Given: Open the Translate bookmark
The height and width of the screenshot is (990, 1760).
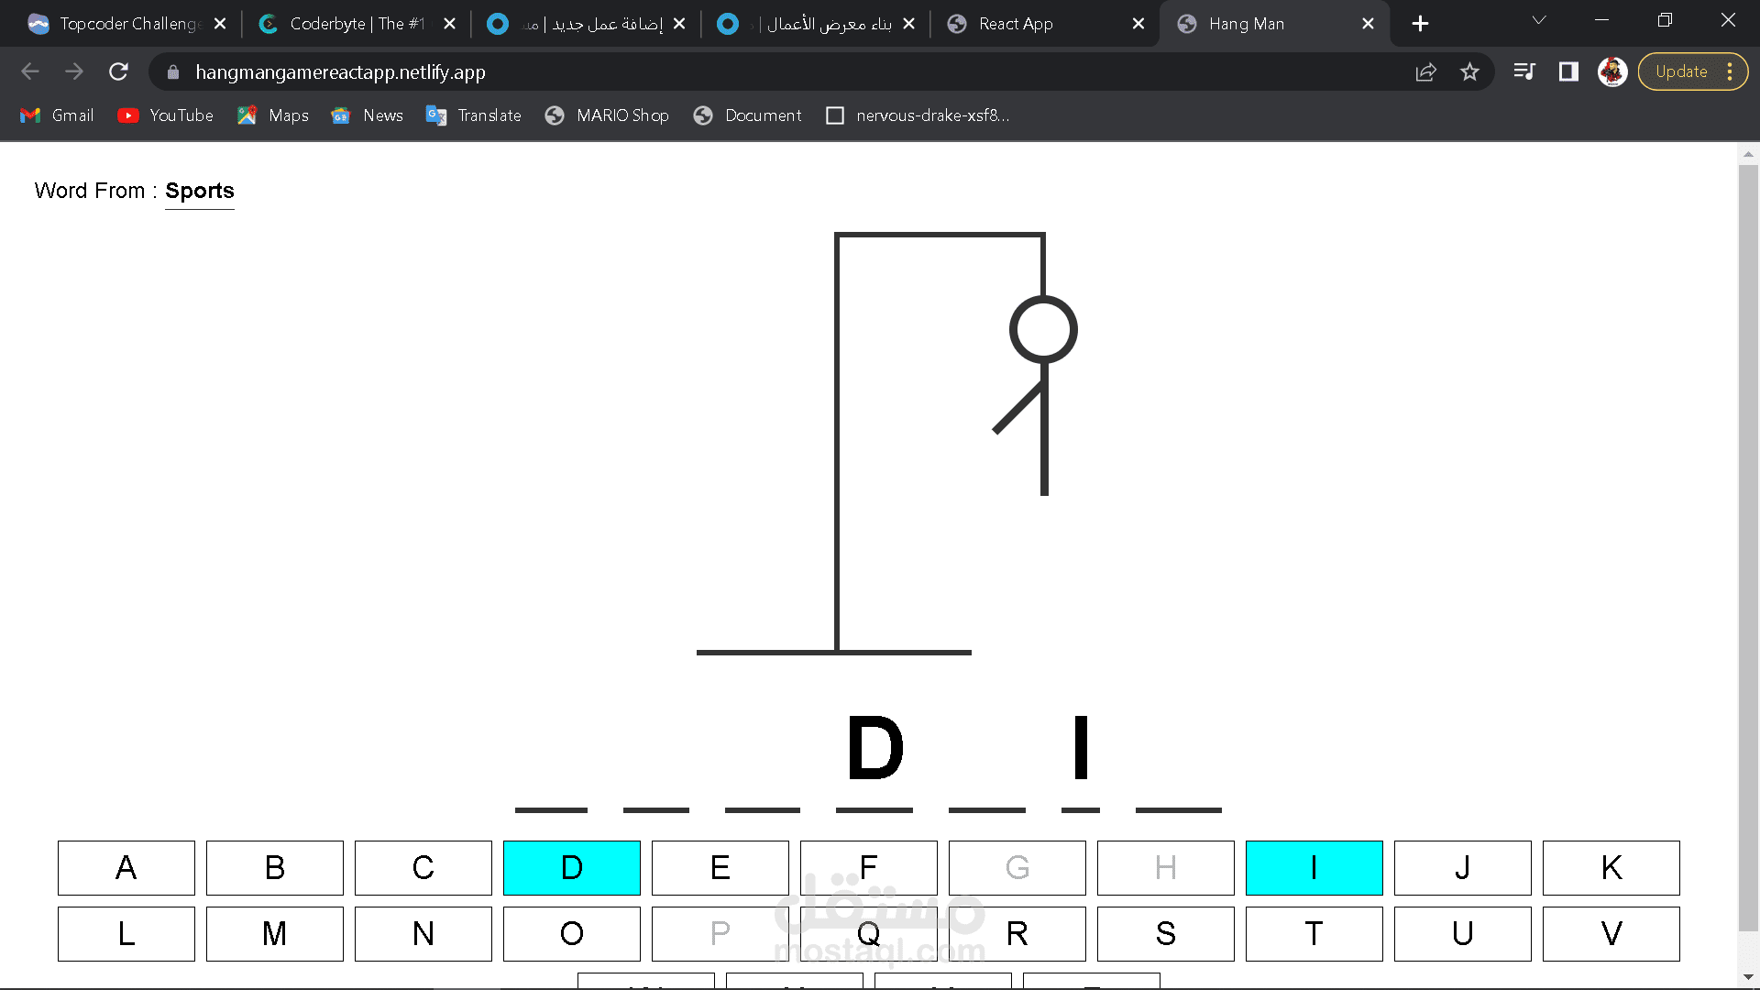Looking at the screenshot, I should pyautogui.click(x=474, y=115).
